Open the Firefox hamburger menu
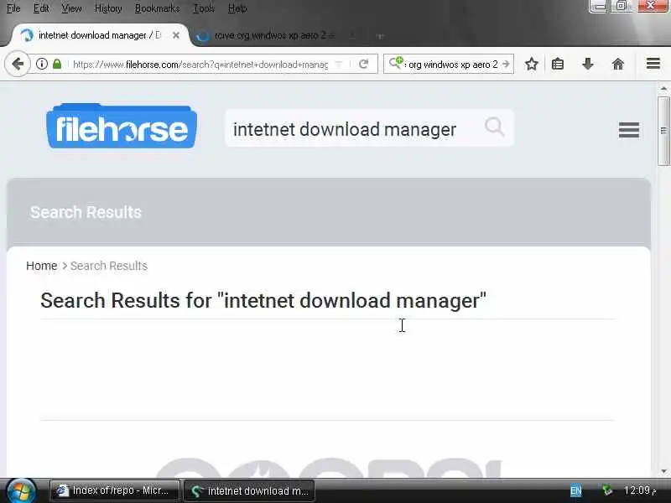This screenshot has height=503, width=671. pyautogui.click(x=653, y=64)
